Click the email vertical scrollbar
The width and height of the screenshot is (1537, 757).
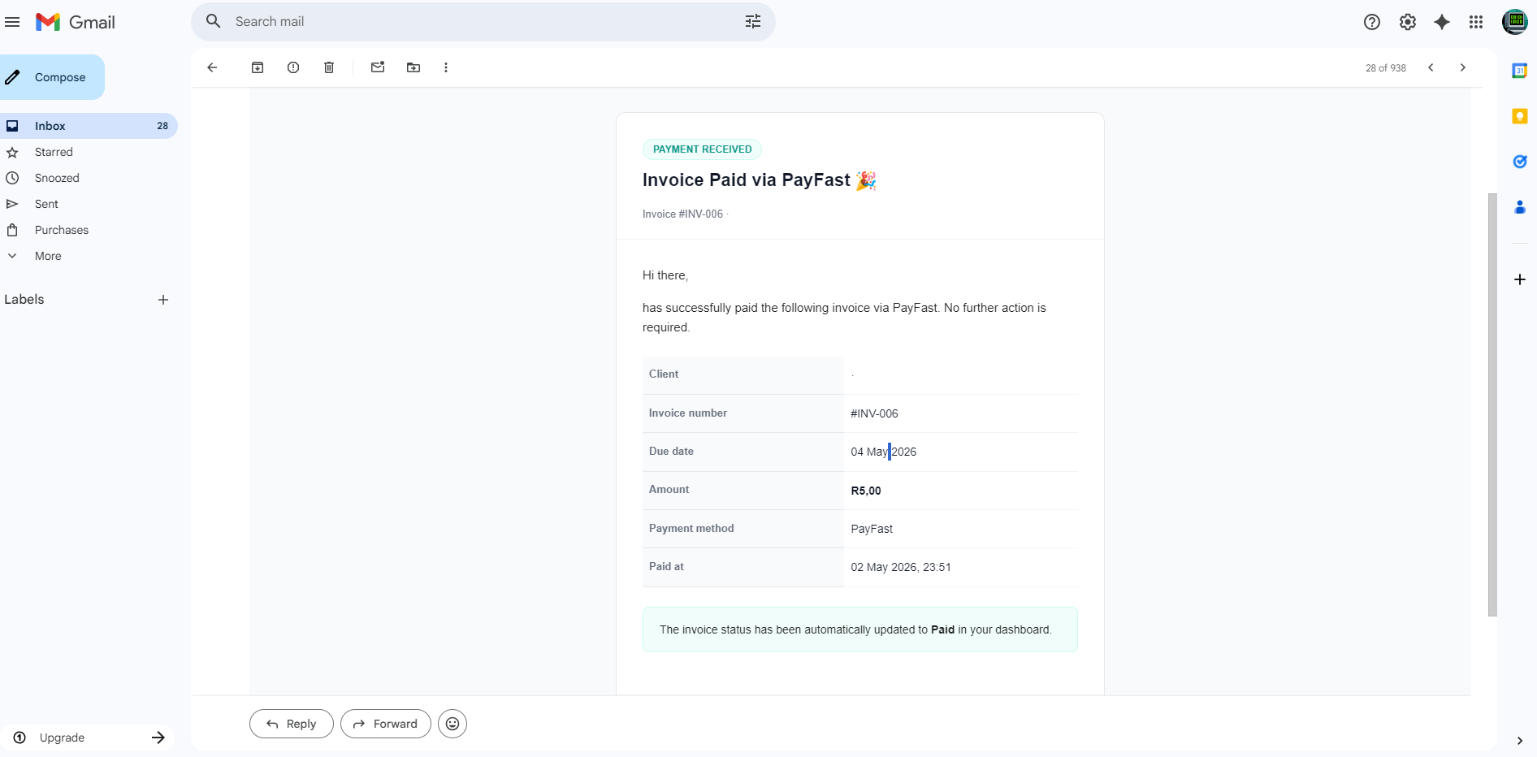1492,404
